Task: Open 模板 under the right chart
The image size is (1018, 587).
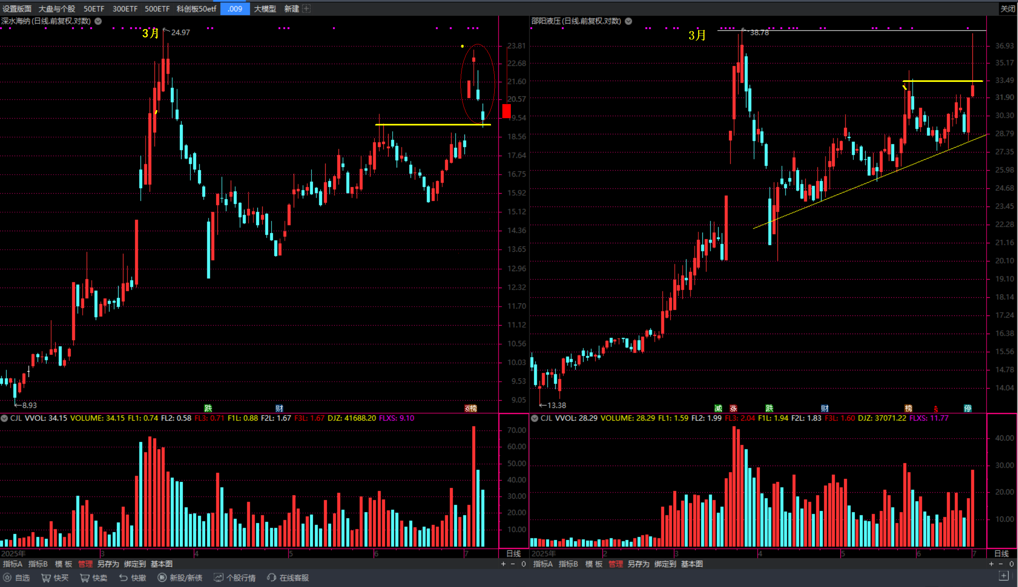Action: click(594, 564)
